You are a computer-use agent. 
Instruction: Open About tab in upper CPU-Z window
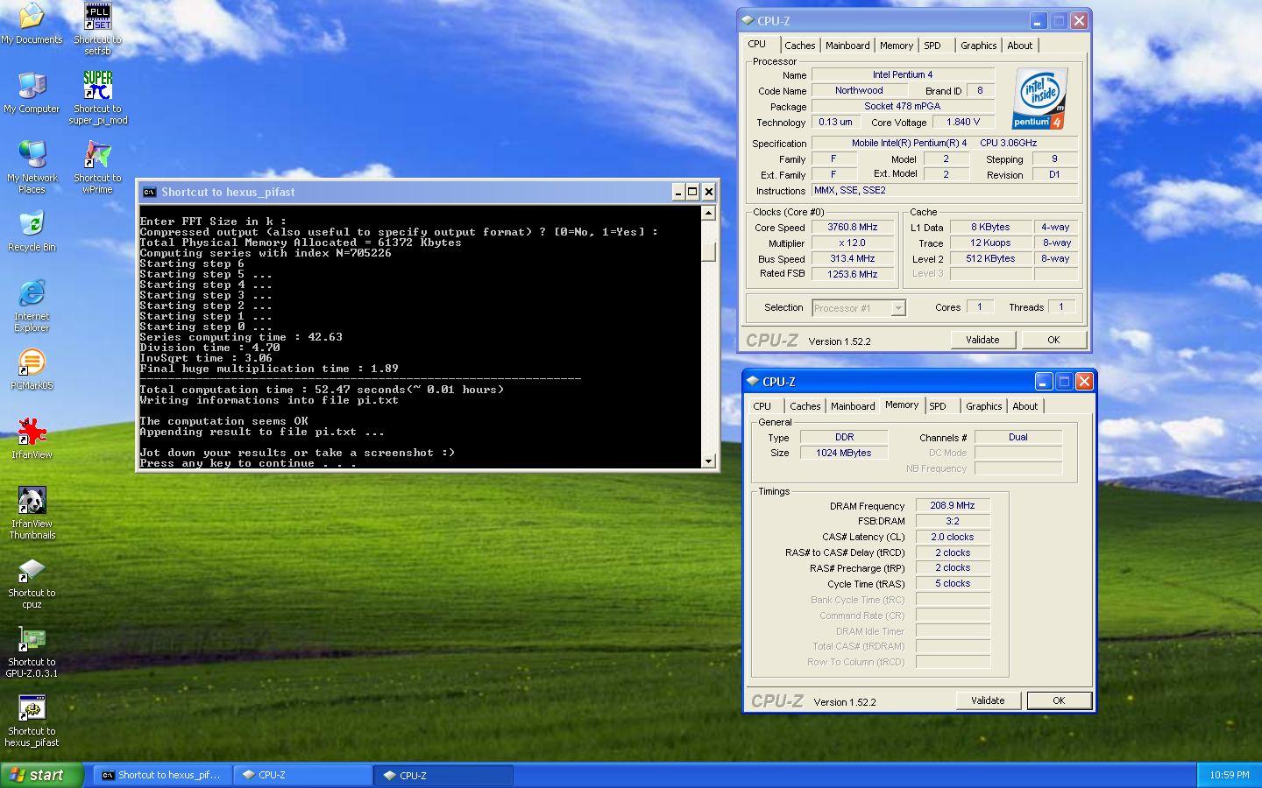(1019, 46)
